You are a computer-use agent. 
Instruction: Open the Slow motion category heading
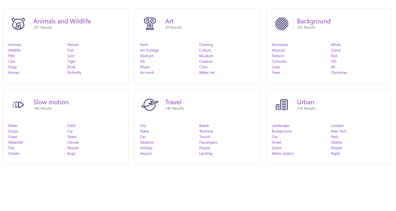51,102
